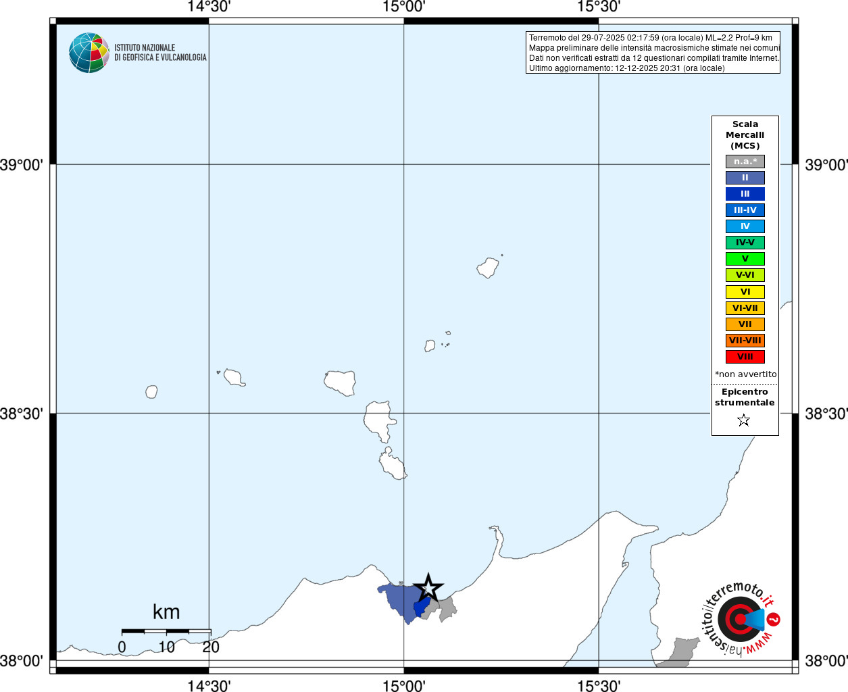This screenshot has height=692, width=848.
Task: Select the VII-VIII legend swatch
Action: [745, 341]
